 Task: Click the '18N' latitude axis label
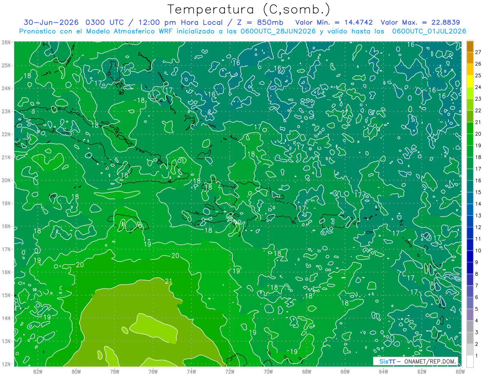(x=6, y=227)
